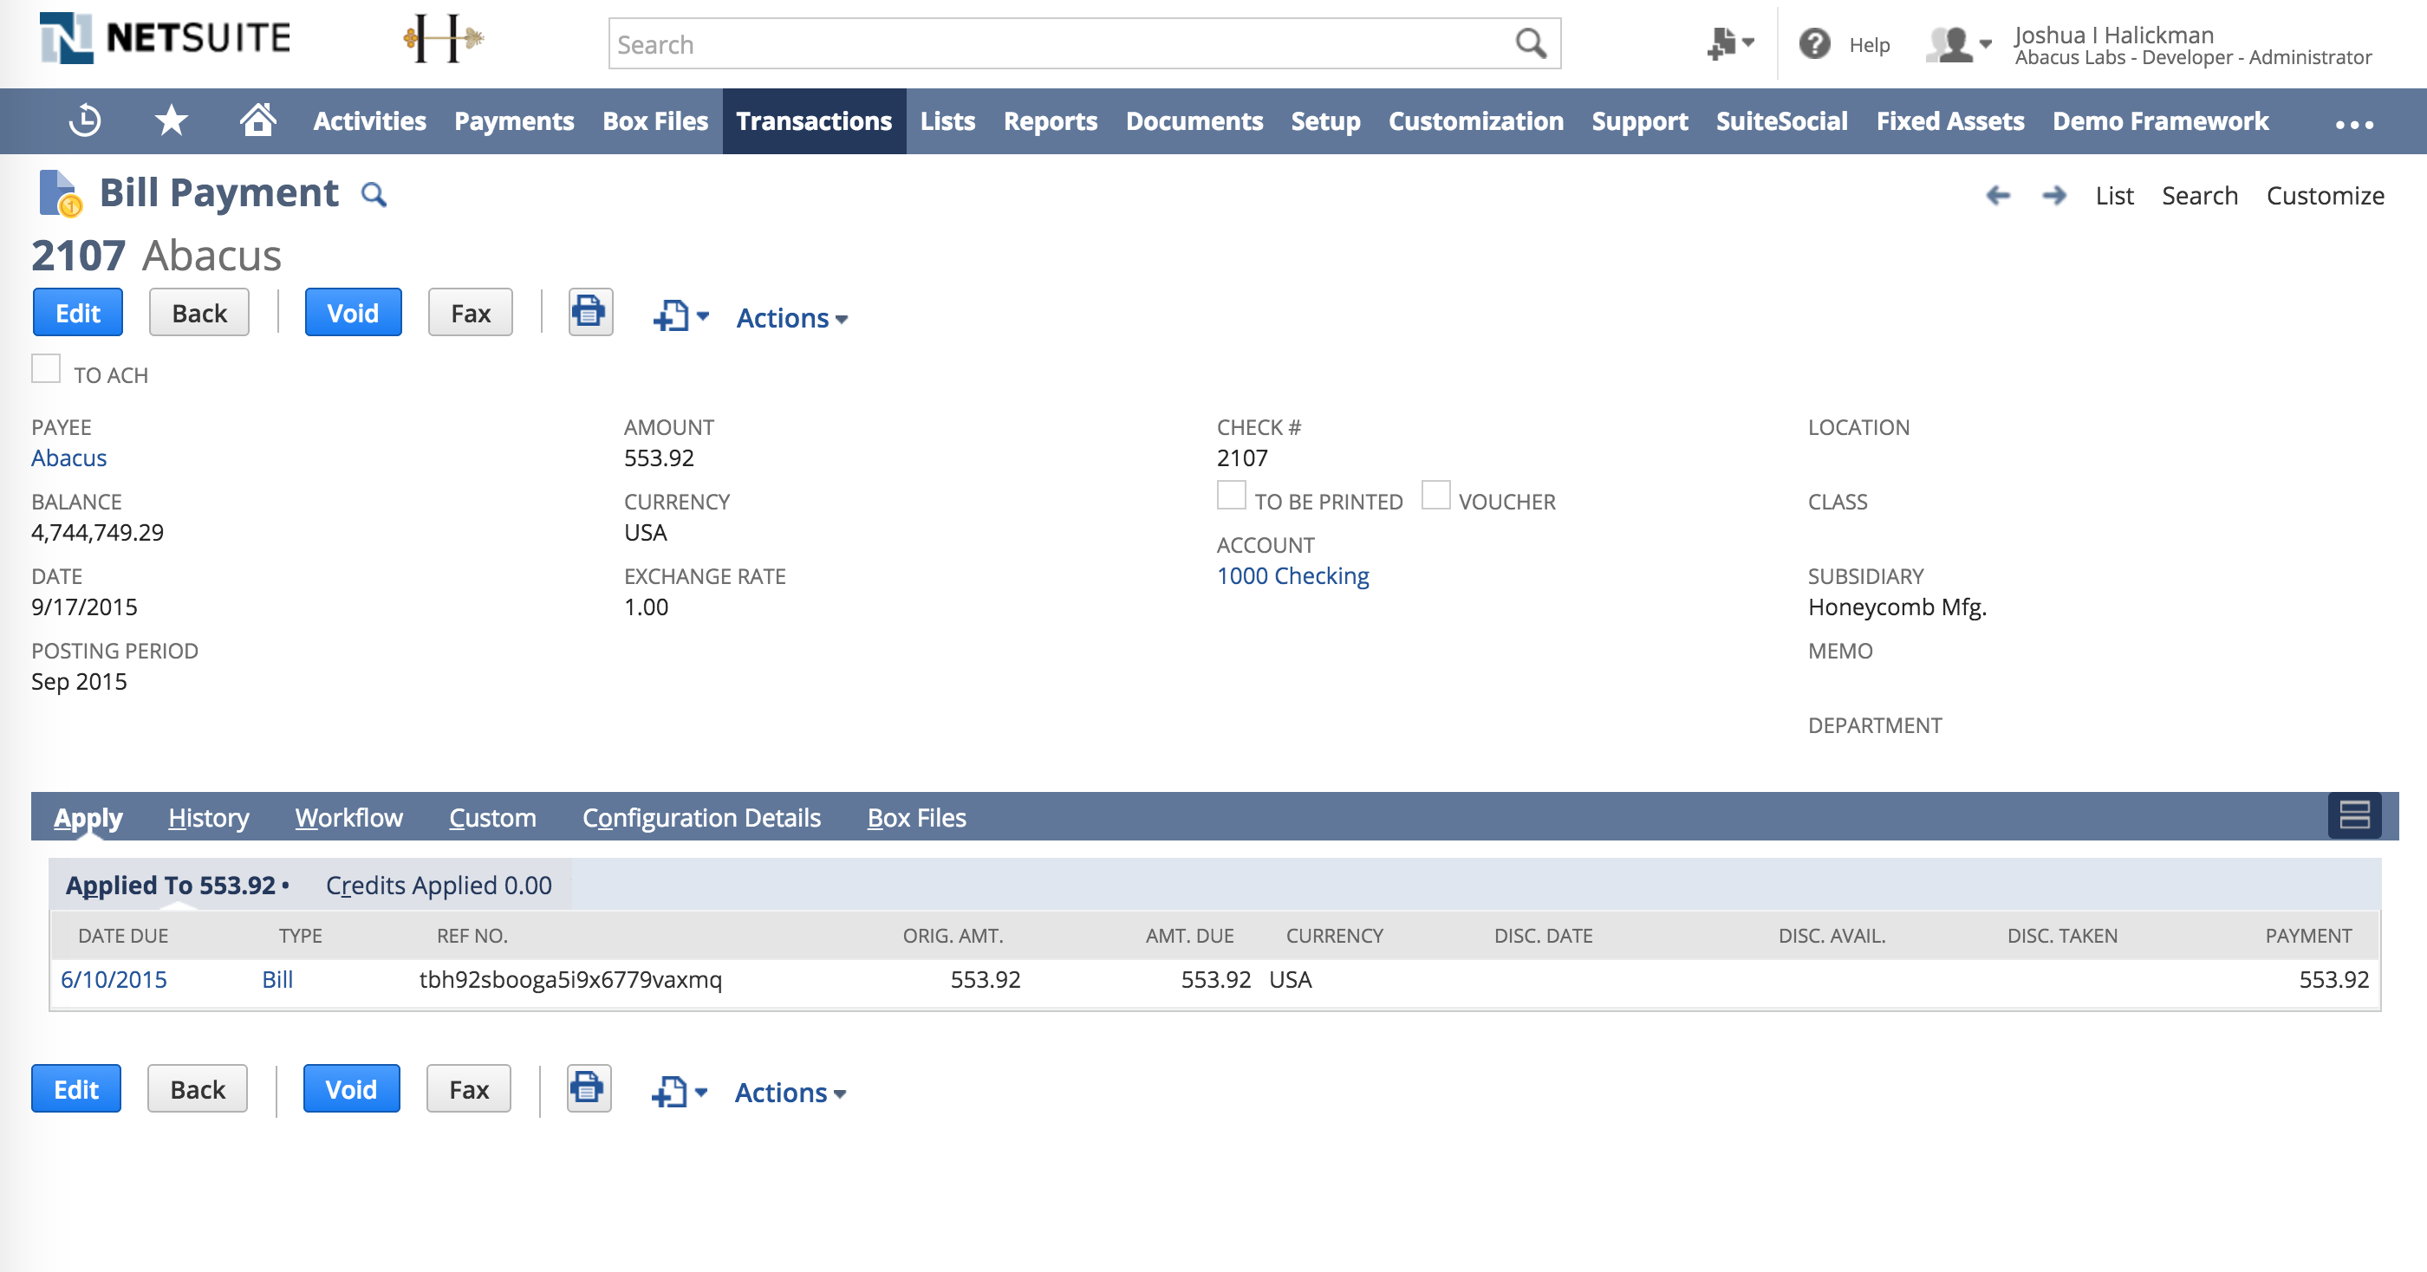The width and height of the screenshot is (2427, 1272).
Task: Enable the TO ACH checkbox
Action: point(46,368)
